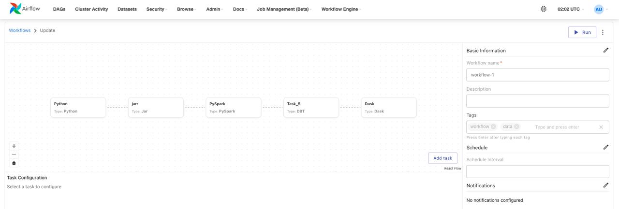Open the UTC time zone dropdown
Screen dimensions: 619x209
tap(571, 9)
